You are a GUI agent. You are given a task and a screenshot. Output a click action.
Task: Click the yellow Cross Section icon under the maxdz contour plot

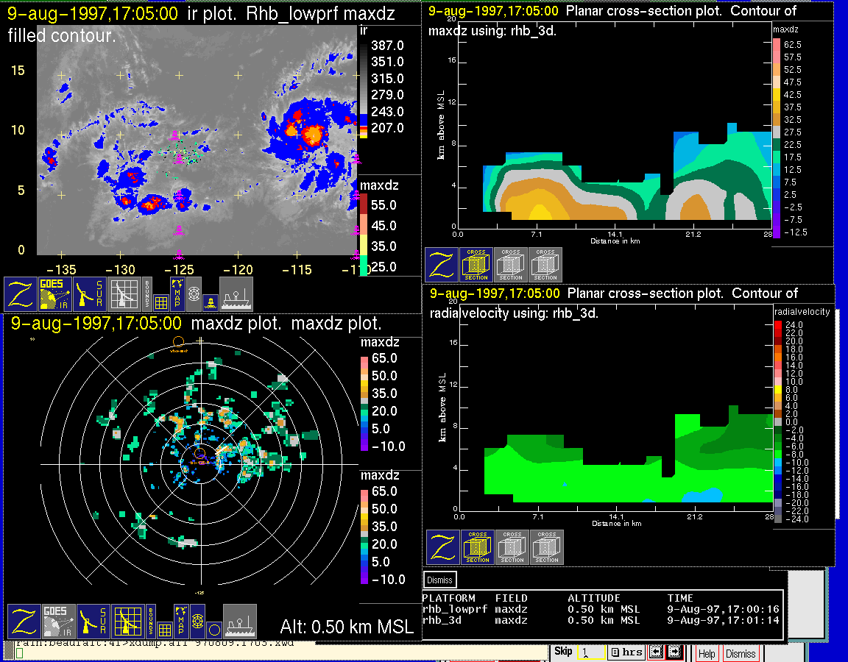(476, 265)
